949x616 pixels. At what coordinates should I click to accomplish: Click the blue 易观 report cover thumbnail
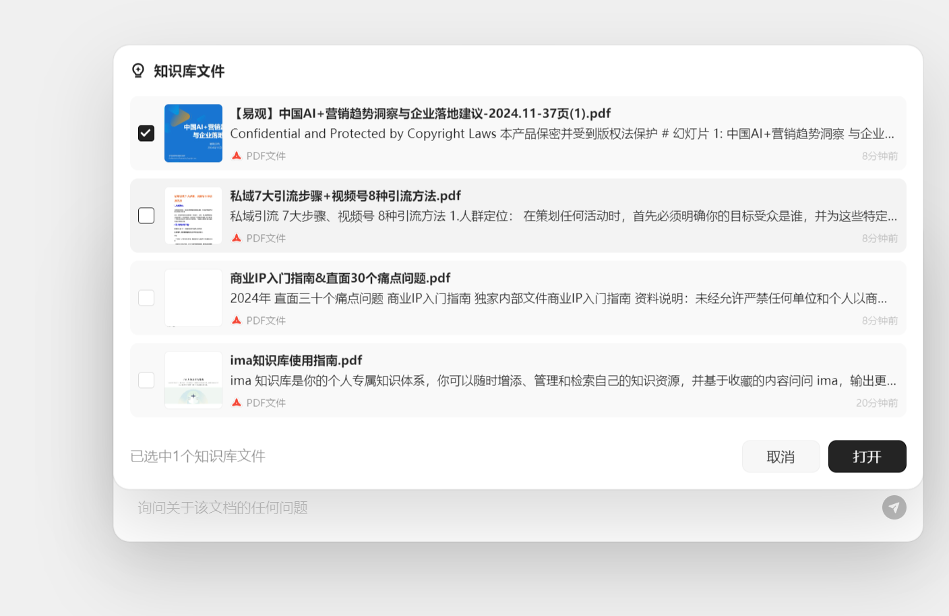click(x=193, y=133)
